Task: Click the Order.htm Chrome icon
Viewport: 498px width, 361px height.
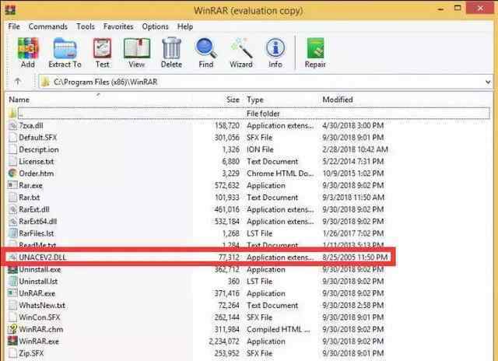Action: point(12,173)
